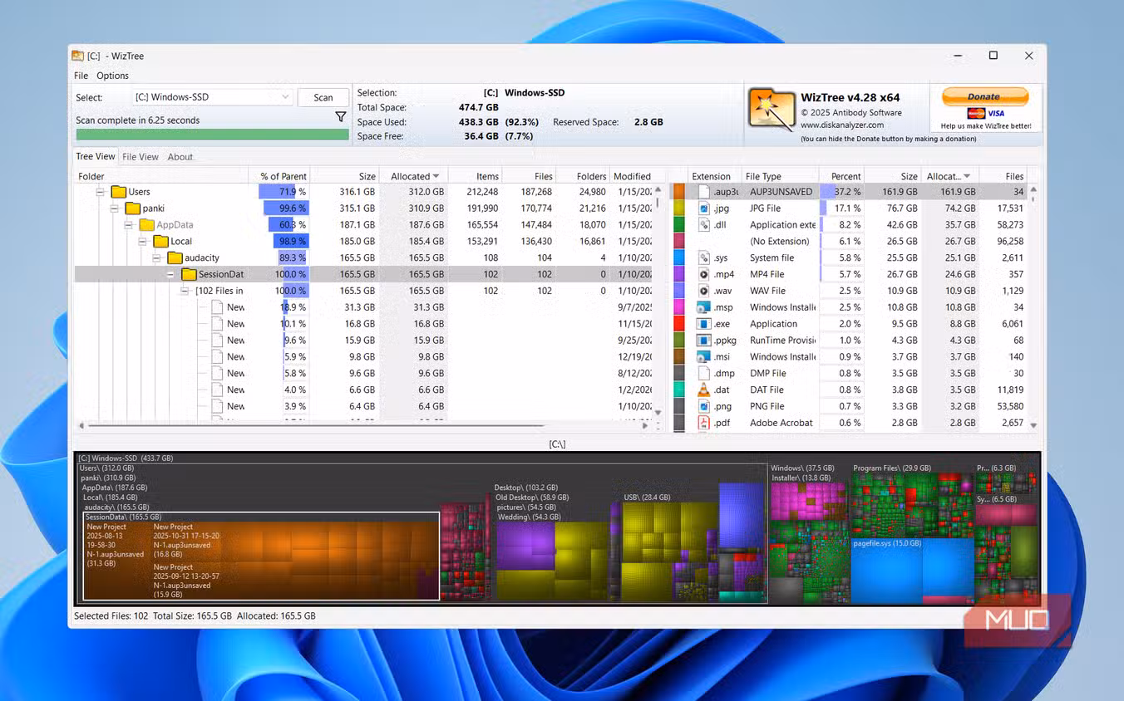Click the Percent column header
Screen dimensions: 1124x701
841,176
